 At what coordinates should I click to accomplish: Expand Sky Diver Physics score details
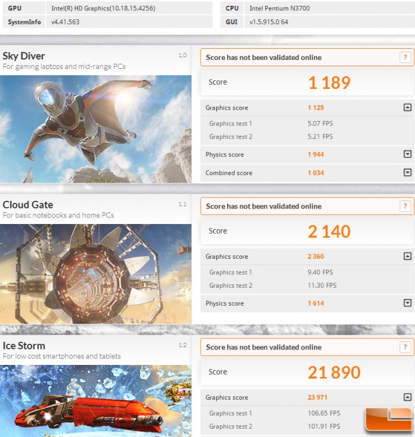point(407,154)
